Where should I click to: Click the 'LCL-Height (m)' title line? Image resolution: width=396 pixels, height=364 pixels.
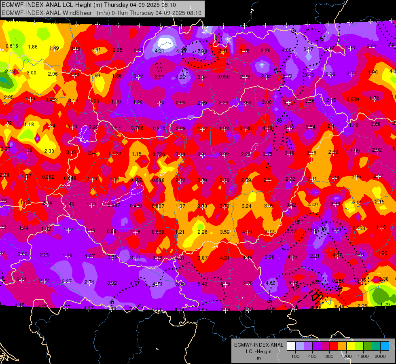pyautogui.click(x=89, y=5)
